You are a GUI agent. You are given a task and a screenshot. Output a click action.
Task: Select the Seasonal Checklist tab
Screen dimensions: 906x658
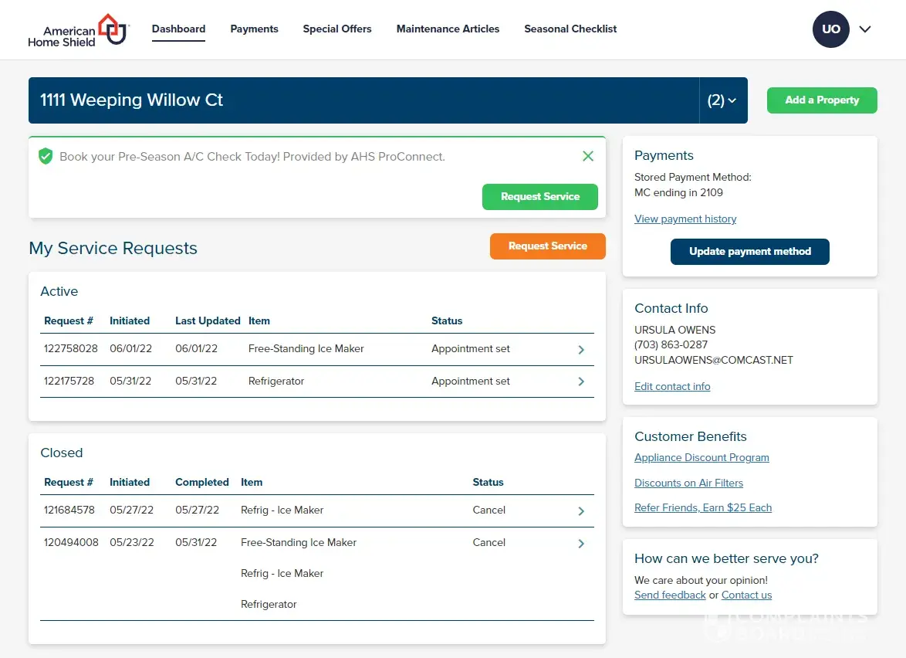click(570, 29)
